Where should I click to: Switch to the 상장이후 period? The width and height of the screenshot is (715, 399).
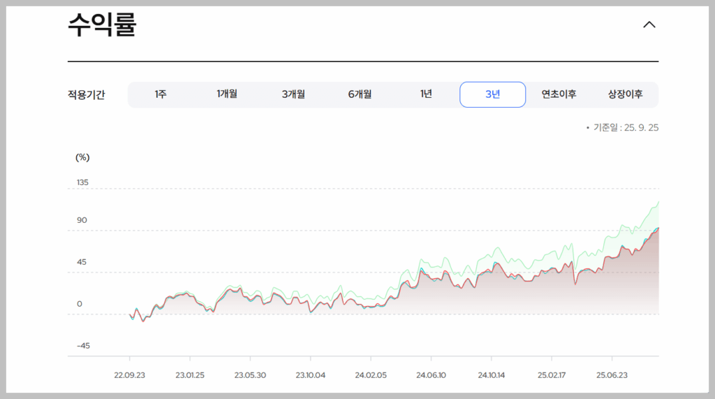pos(625,94)
